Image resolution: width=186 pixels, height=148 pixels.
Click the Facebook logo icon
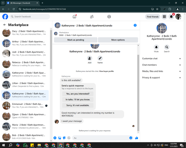click(x=5, y=17)
